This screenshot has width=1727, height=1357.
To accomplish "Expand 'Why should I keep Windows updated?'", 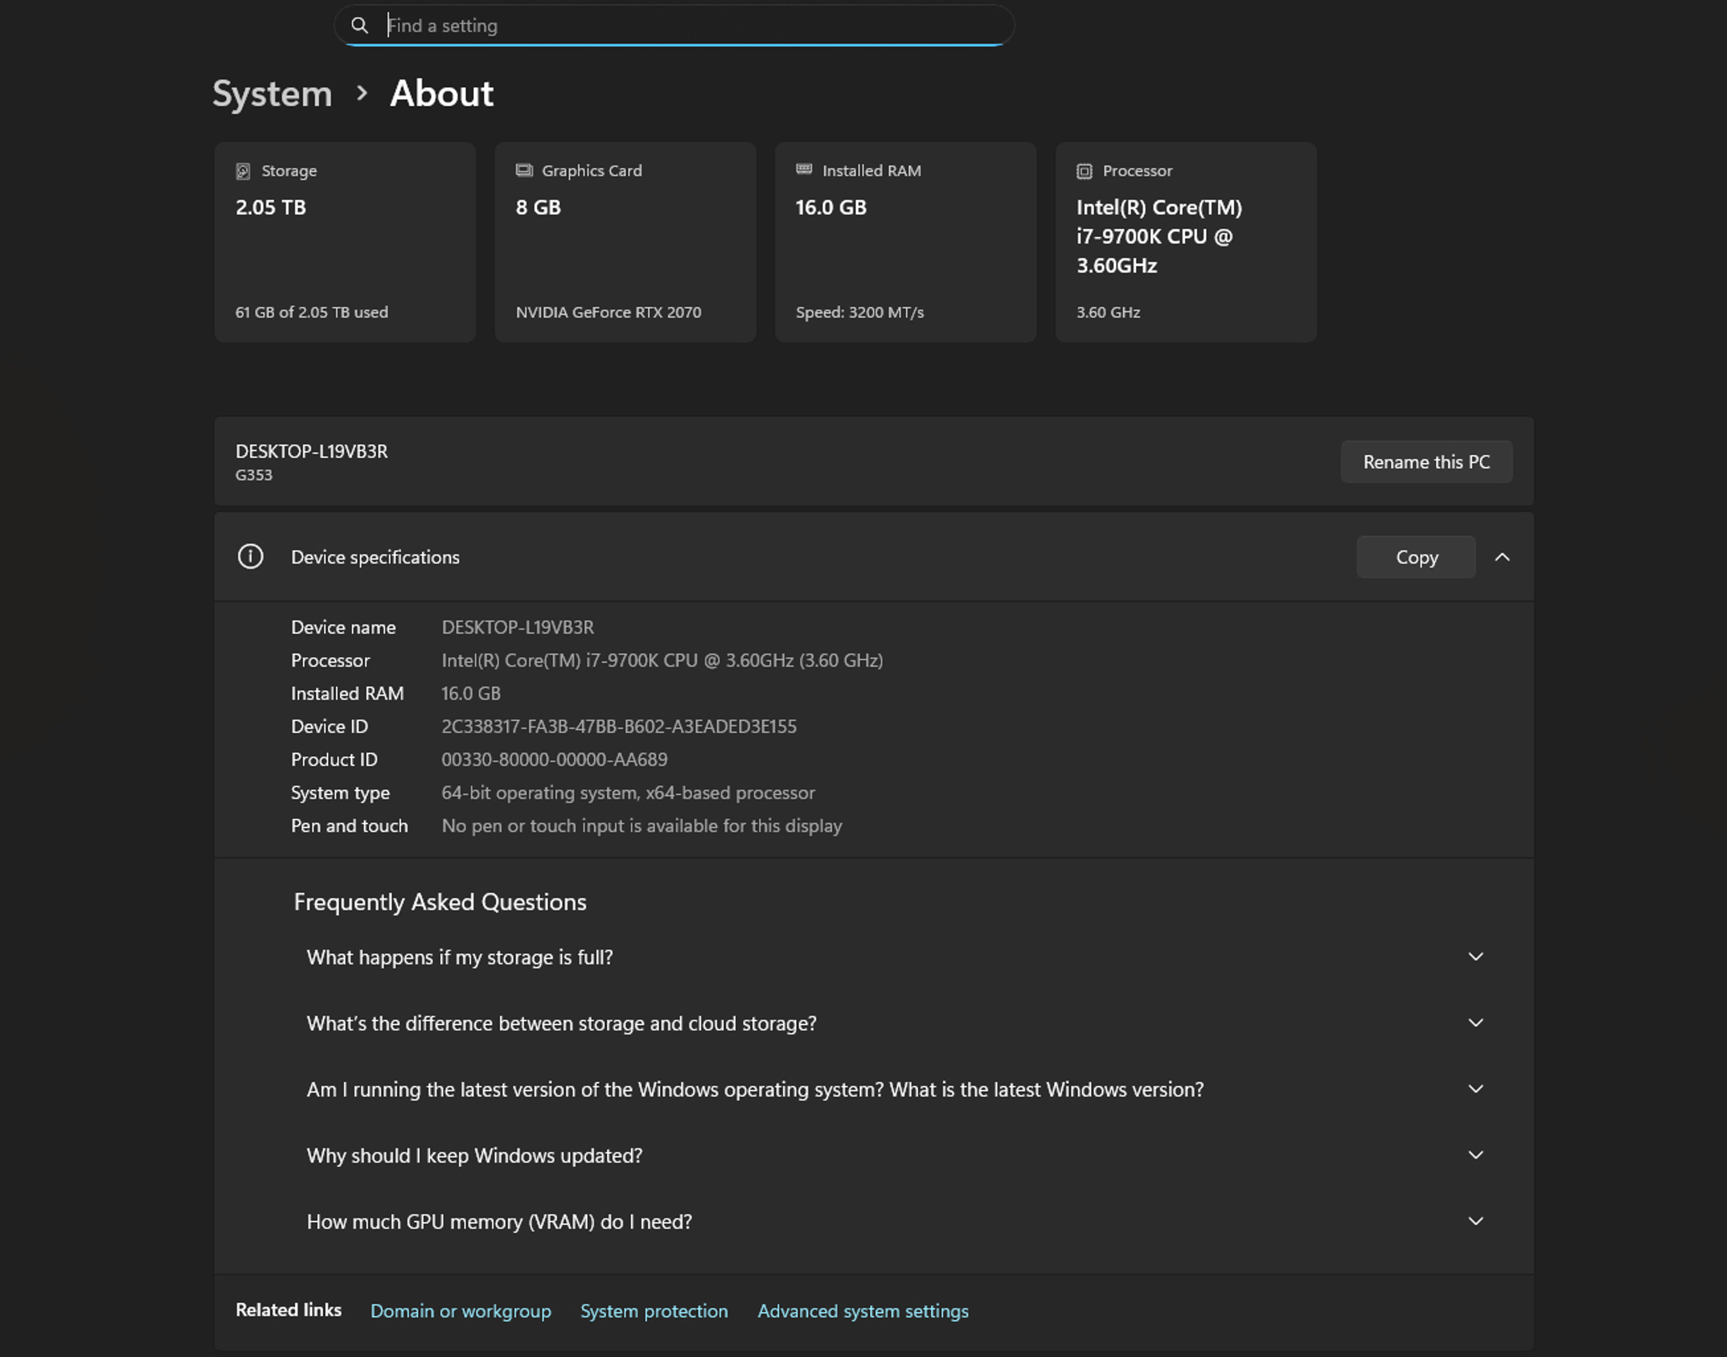I will click(x=1476, y=1155).
